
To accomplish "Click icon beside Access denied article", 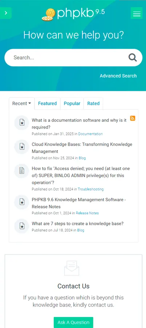I will tap(22, 171).
